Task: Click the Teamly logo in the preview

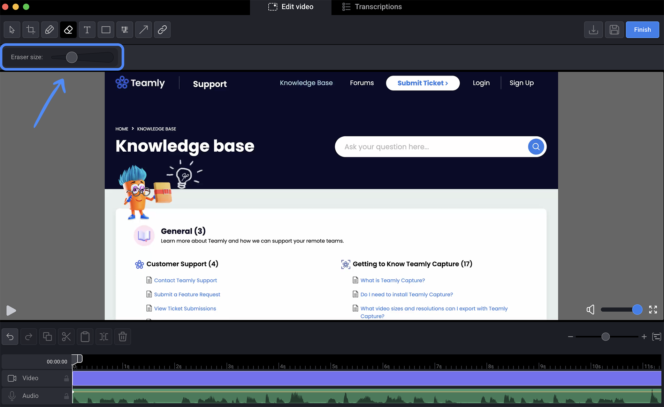Action: [140, 83]
